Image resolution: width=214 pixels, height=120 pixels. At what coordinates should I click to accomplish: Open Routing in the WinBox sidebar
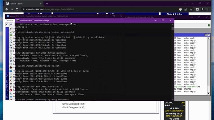point(12,61)
